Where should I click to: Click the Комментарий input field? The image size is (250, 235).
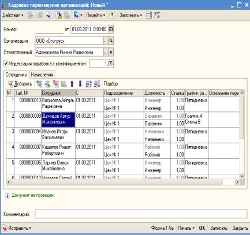point(141,214)
